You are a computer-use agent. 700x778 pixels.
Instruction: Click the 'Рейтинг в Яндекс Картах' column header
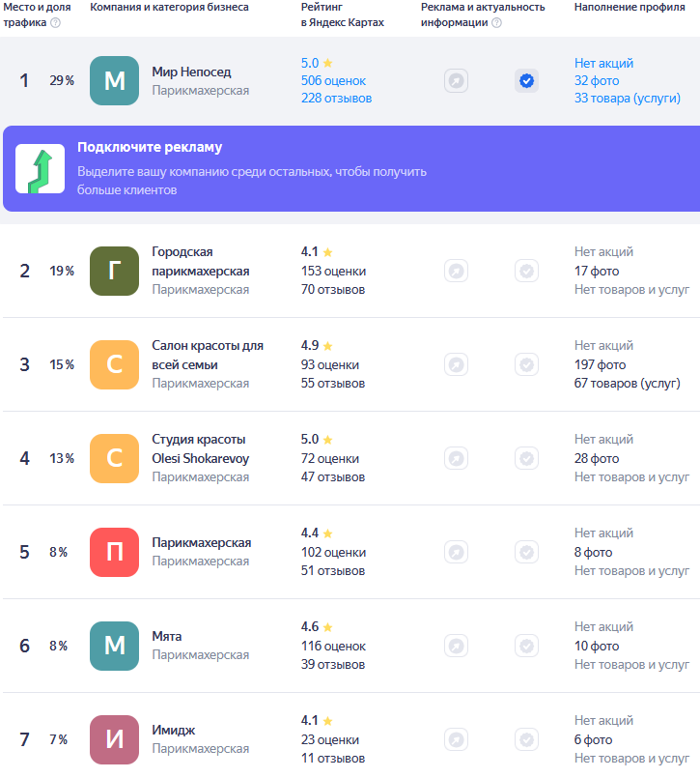[342, 14]
